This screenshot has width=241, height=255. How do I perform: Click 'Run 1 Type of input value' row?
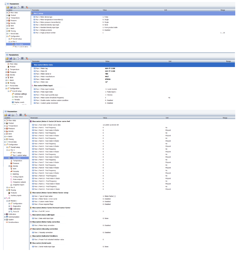tap(132, 196)
